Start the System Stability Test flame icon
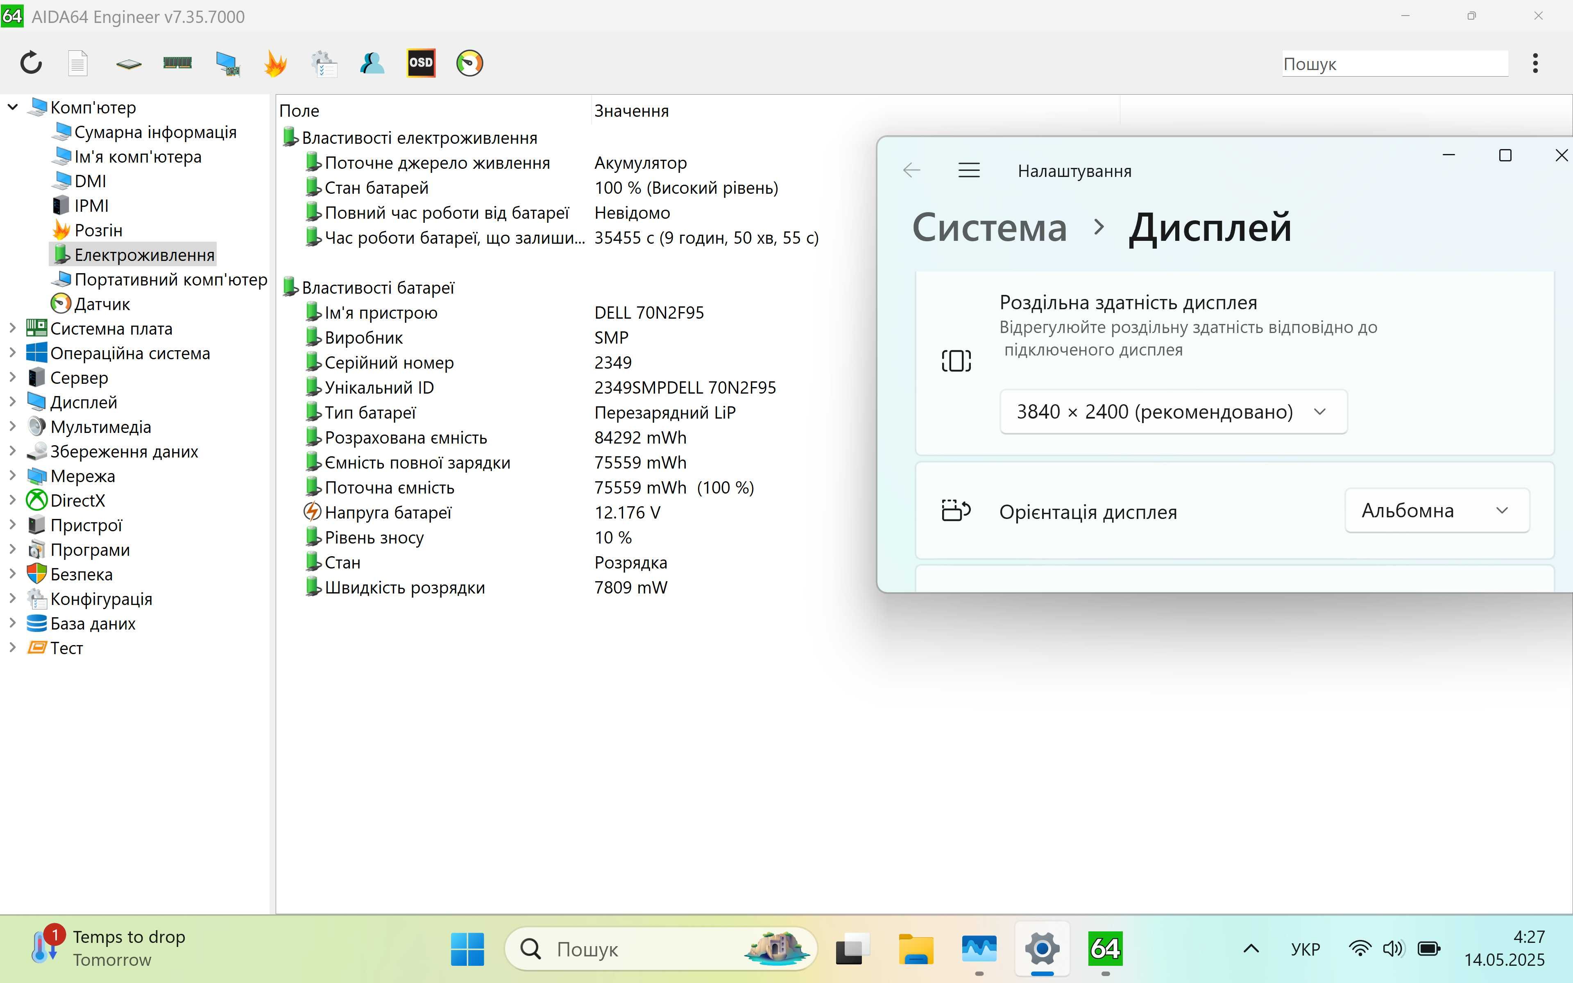 pyautogui.click(x=276, y=64)
